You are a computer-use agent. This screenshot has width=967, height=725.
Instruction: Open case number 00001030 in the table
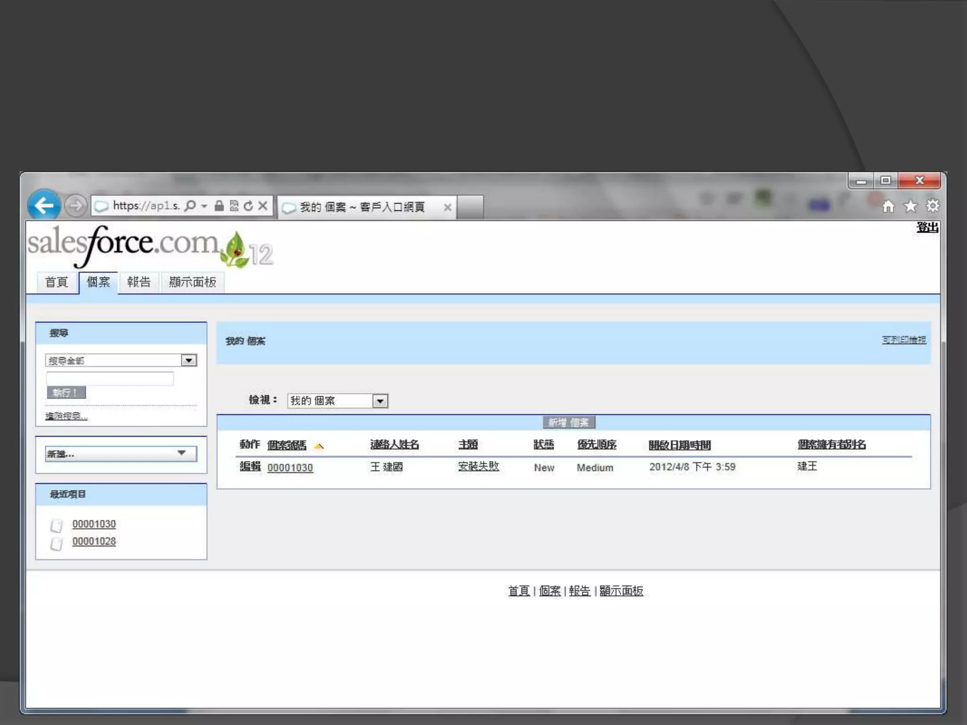pyautogui.click(x=290, y=468)
